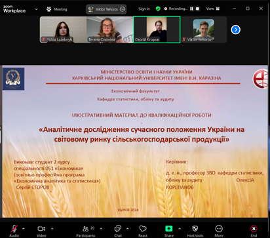Click the Sign in link
The image size is (270, 238).
(x=144, y=9)
